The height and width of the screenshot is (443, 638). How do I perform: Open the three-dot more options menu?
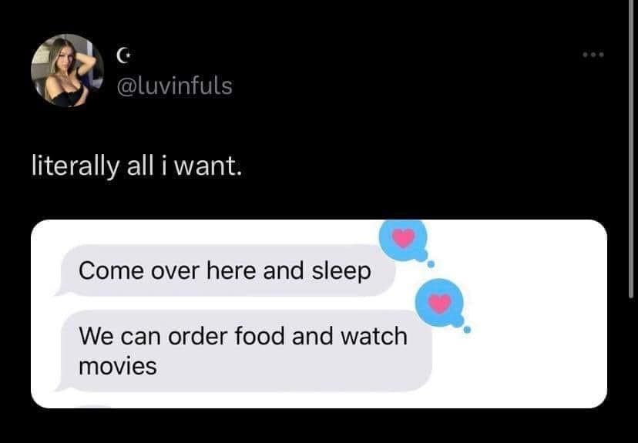click(593, 55)
